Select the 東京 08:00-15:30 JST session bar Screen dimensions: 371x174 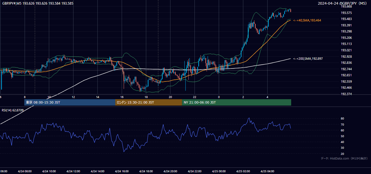[x=70, y=102]
